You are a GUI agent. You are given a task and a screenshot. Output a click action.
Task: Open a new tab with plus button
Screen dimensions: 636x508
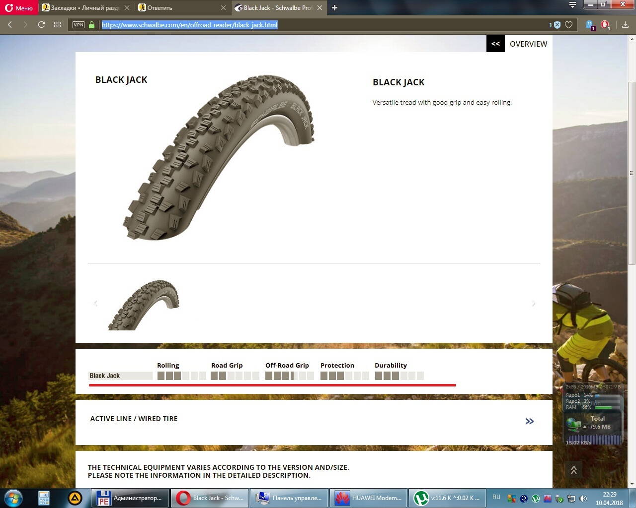334,8
